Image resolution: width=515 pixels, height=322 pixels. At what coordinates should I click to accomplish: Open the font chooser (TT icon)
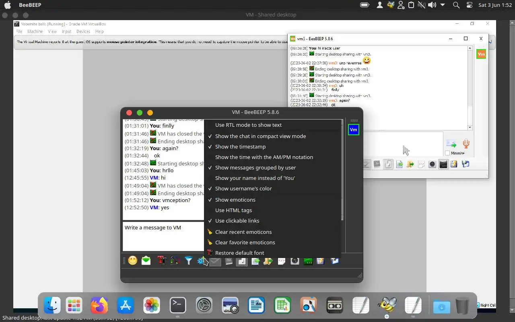click(162, 260)
